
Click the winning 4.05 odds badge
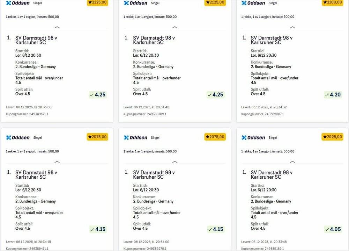pyautogui.click(x=333, y=229)
